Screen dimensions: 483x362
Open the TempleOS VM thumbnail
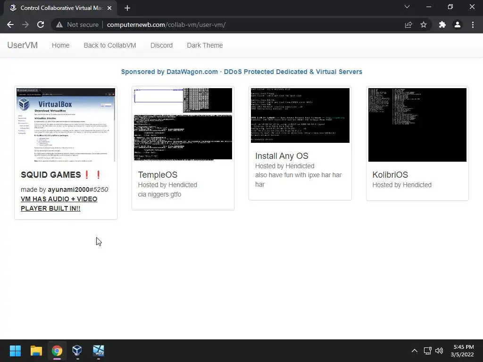coord(183,124)
